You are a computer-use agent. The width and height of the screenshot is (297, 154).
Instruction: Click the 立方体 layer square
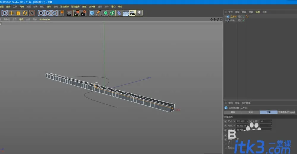239,17
